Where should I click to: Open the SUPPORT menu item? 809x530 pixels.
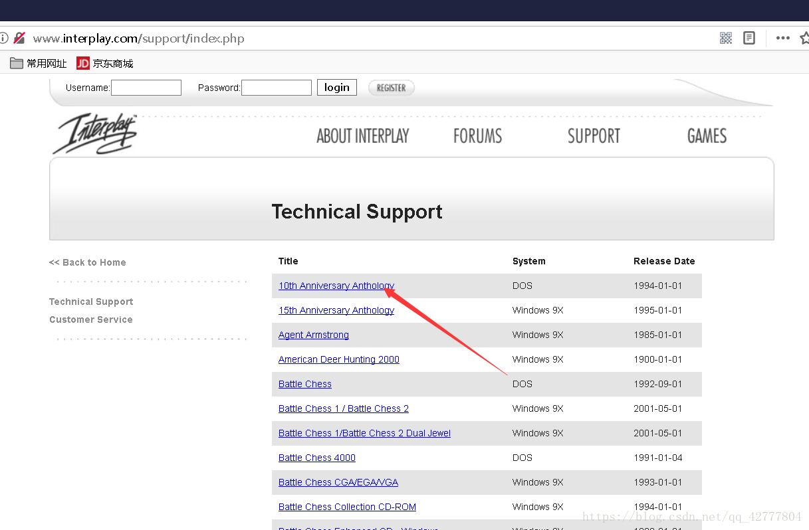click(x=594, y=136)
